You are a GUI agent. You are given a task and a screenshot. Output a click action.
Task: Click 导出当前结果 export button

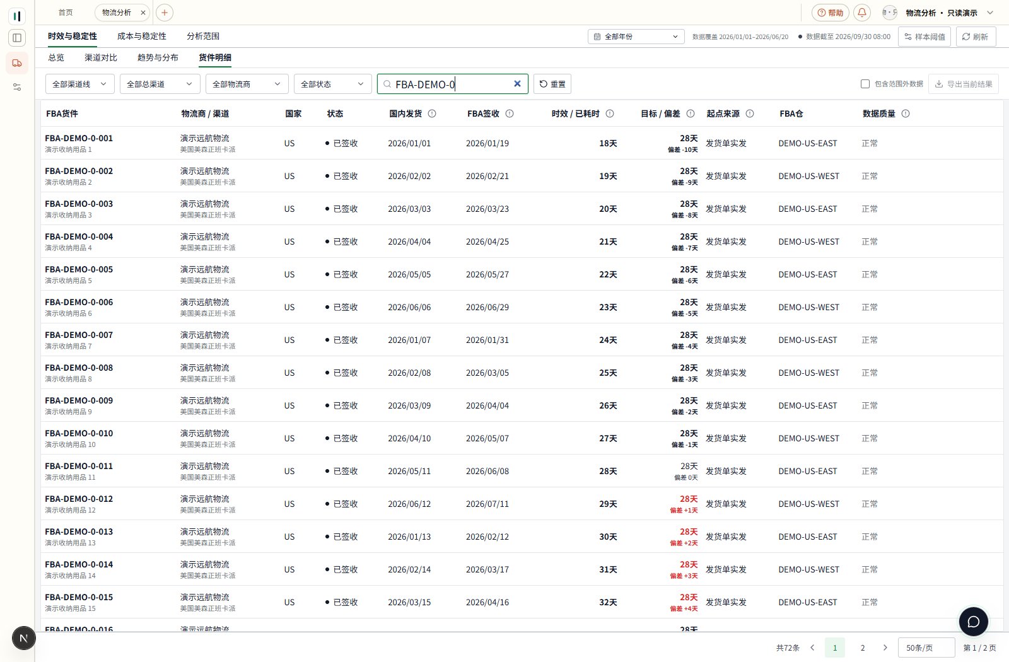(x=964, y=84)
